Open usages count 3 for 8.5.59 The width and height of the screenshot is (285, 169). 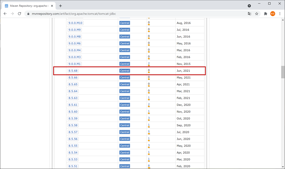tap(149, 118)
